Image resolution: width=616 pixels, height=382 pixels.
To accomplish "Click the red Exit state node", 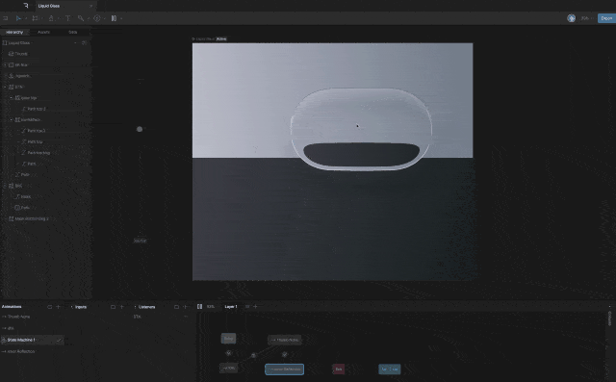I will coord(338,369).
